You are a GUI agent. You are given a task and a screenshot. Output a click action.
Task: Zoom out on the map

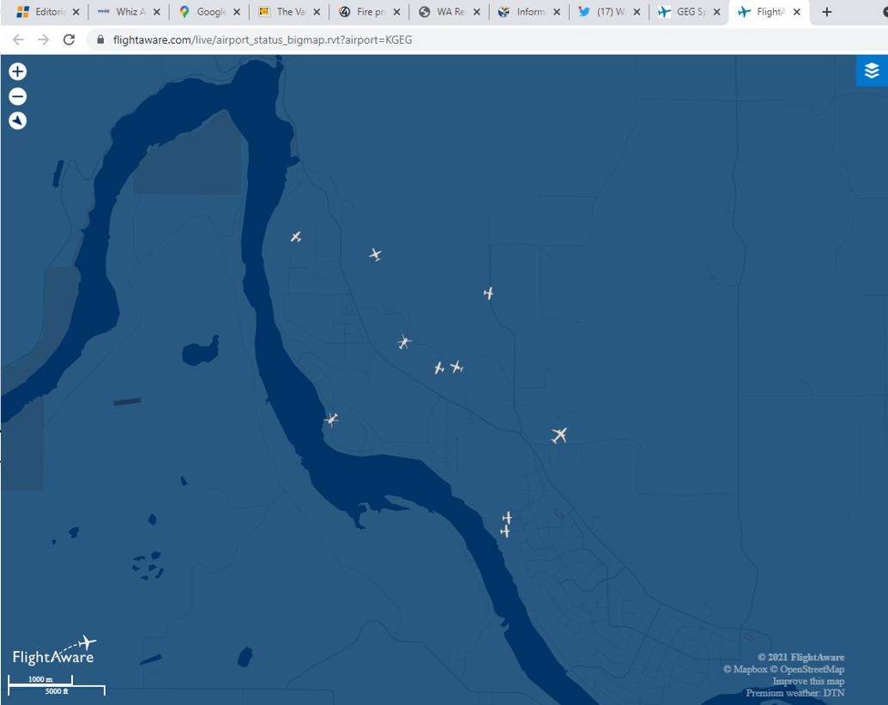point(17,96)
